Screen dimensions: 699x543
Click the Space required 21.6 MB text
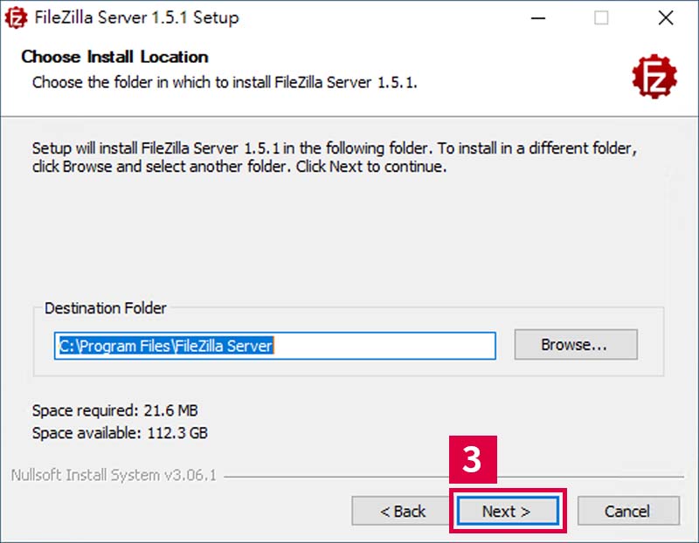click(114, 410)
